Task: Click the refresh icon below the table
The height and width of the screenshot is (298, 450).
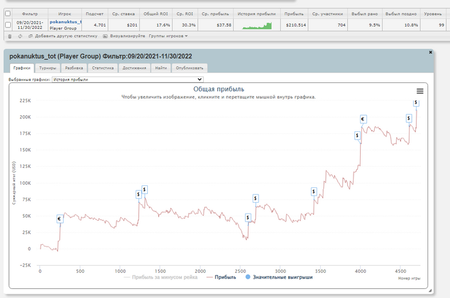Action: tap(20, 36)
